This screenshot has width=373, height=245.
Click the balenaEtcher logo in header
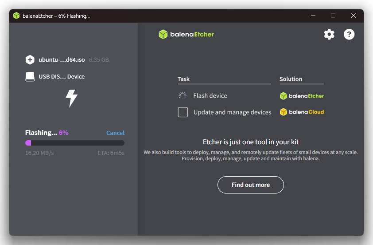186,34
